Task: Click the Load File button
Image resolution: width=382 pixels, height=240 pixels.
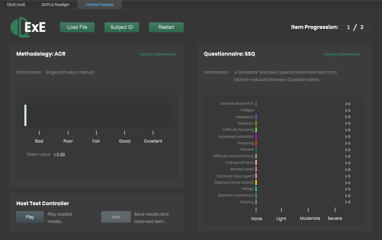Action: pyautogui.click(x=77, y=27)
